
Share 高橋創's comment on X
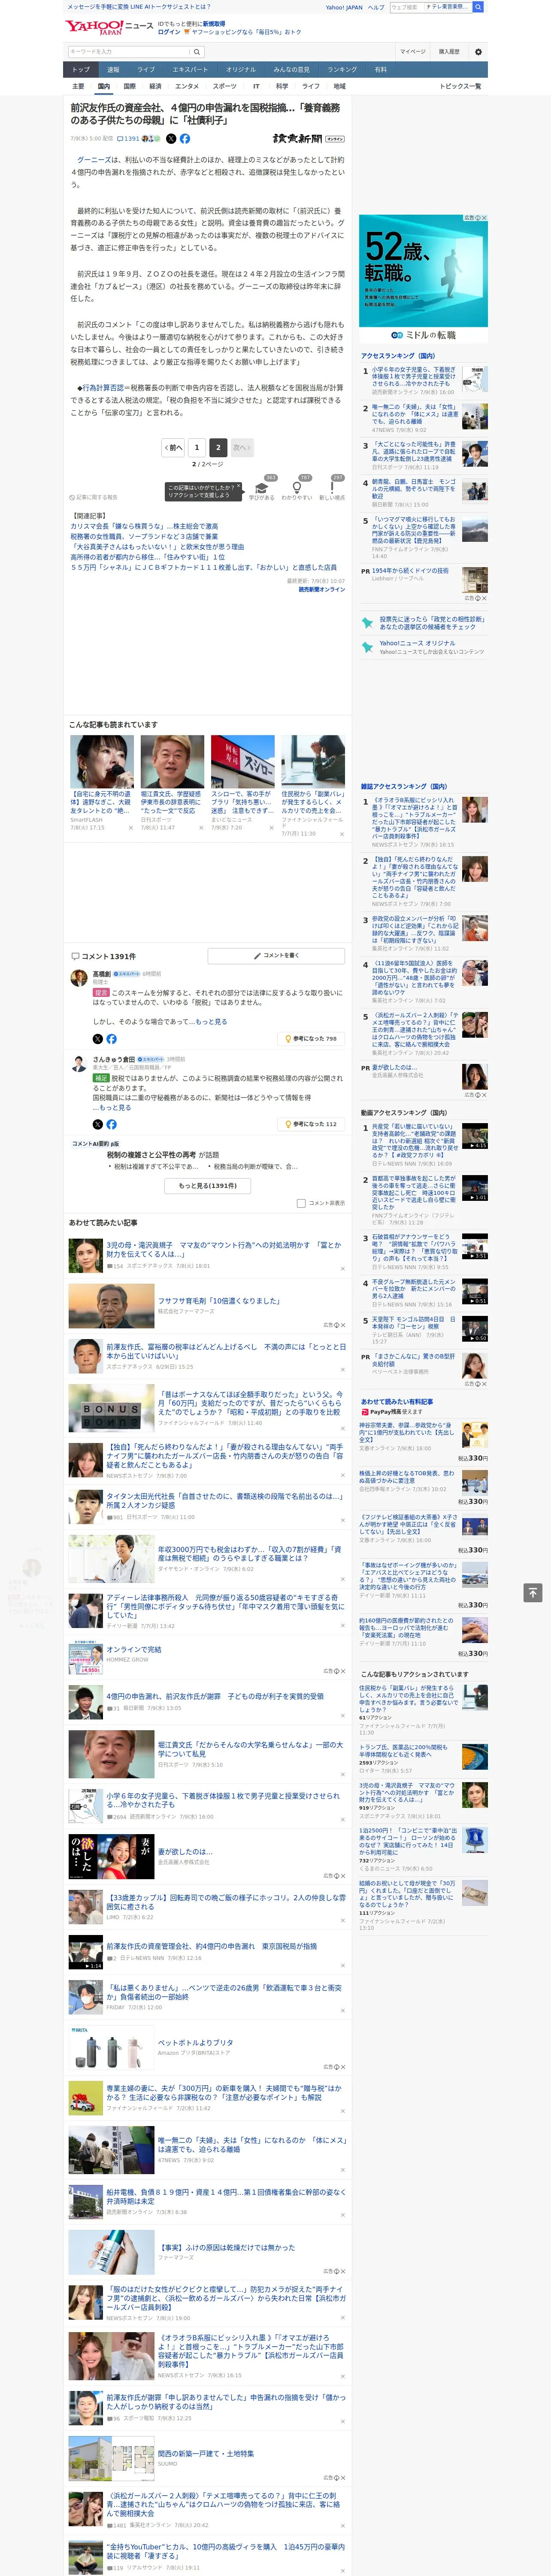(x=97, y=1039)
